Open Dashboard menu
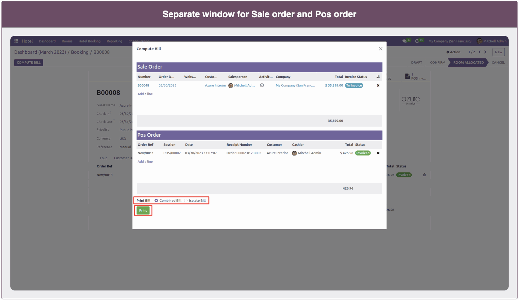Viewport: 519px width, 300px height. (47, 41)
